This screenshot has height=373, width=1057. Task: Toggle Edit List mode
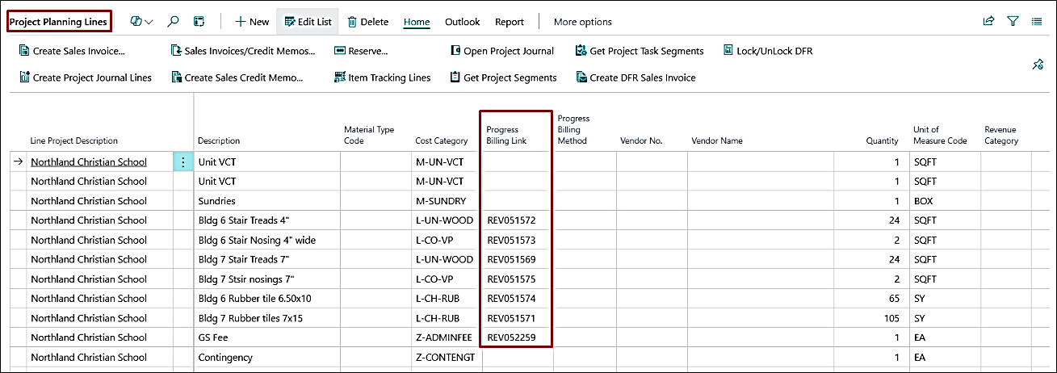click(x=308, y=22)
